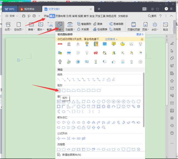Switch to the 审阅 tab
This screenshot has width=178, height=159.
coord(74,16)
